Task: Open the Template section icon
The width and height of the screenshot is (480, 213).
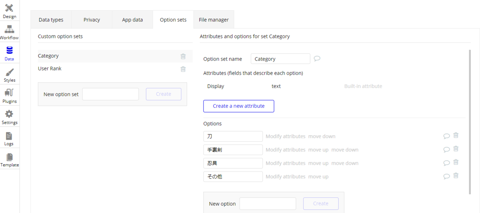Action: click(10, 157)
